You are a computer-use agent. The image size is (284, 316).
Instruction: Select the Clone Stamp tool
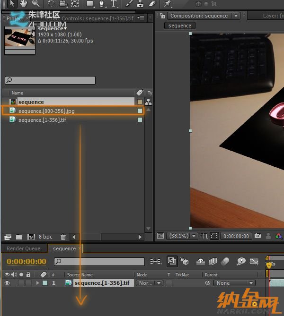pyautogui.click(x=141, y=4)
